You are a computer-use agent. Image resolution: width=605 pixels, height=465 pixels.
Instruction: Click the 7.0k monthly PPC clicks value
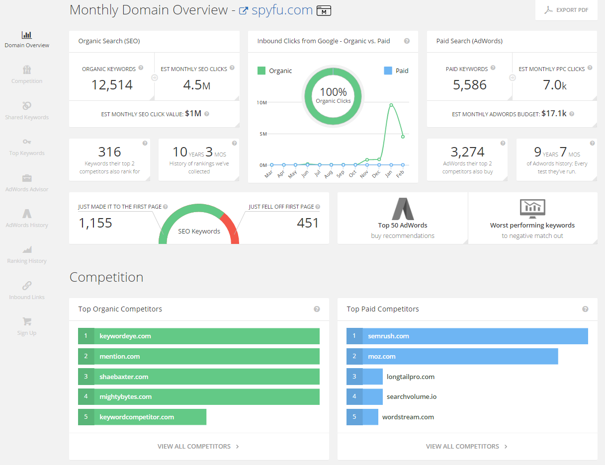[555, 85]
